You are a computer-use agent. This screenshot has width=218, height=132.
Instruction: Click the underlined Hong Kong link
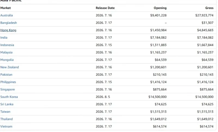[8, 30]
